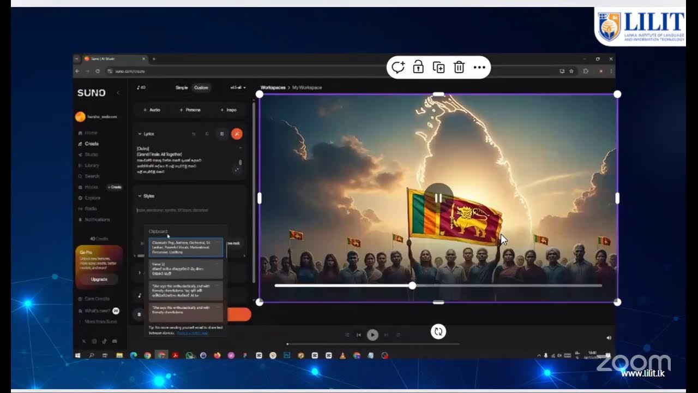Click the trash delete icon in floating toolbar
Viewport: 698px width, 393px height.
click(459, 67)
